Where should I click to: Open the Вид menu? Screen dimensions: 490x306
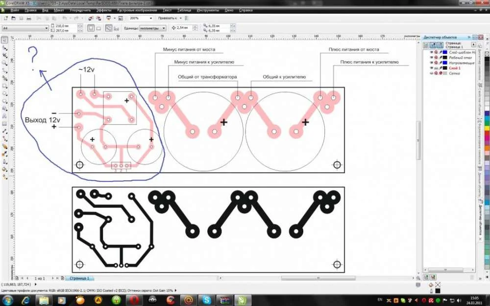tap(45, 10)
